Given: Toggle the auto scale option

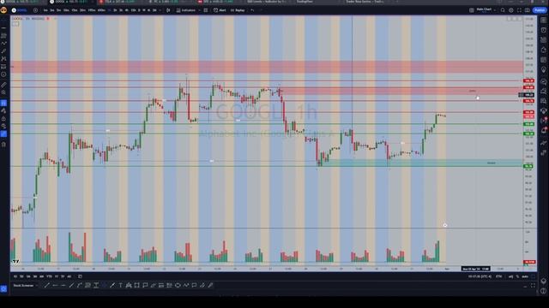Looking at the screenshot, I should [525, 276].
